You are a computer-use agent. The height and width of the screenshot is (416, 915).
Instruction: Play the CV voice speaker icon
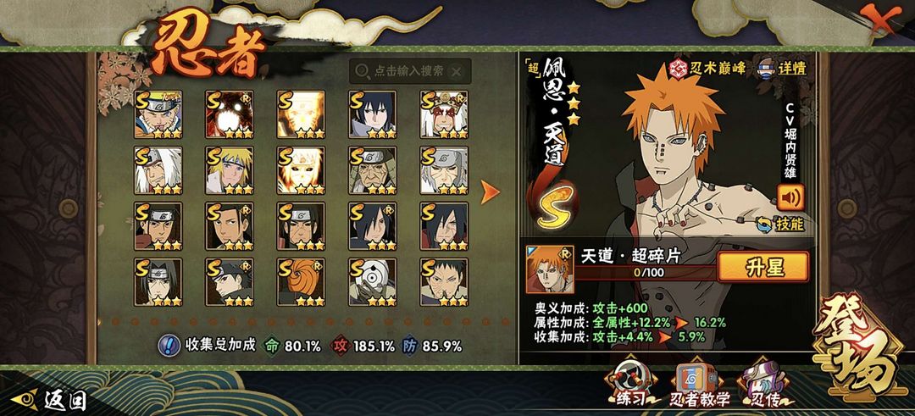coord(790,197)
